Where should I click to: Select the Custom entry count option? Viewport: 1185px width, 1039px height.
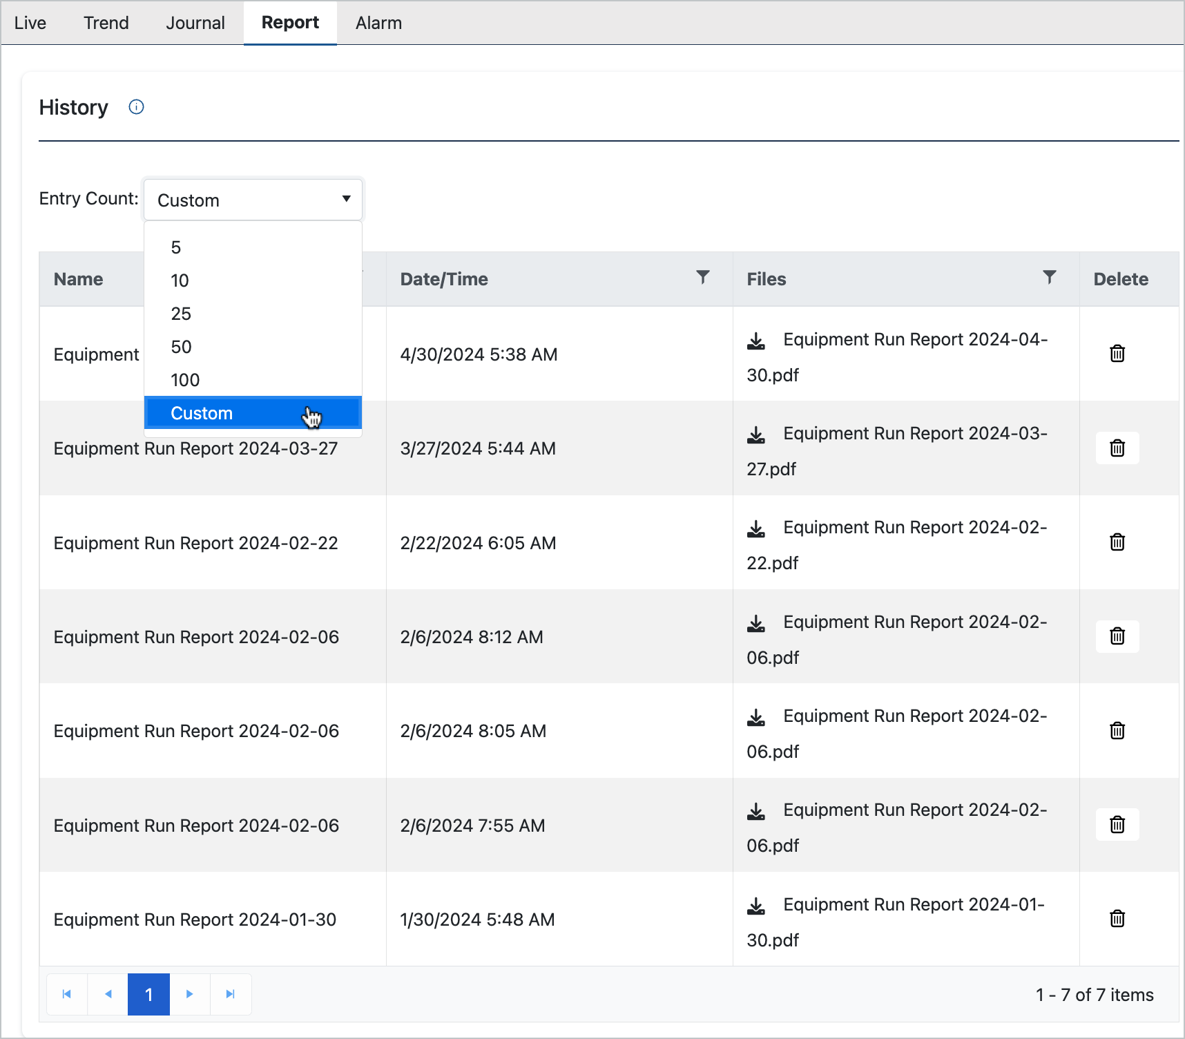[x=202, y=413]
